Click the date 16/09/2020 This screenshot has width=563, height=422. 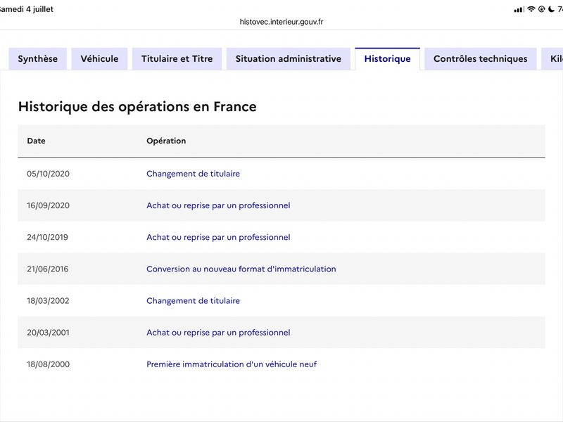[x=48, y=205]
